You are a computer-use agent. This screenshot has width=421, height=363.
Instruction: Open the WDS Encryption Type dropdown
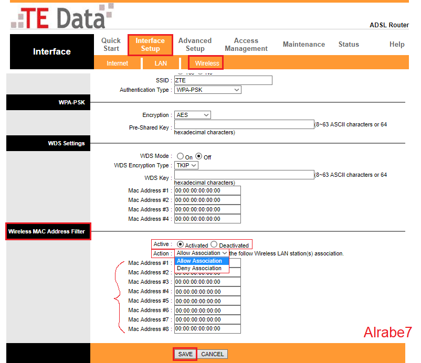186,165
